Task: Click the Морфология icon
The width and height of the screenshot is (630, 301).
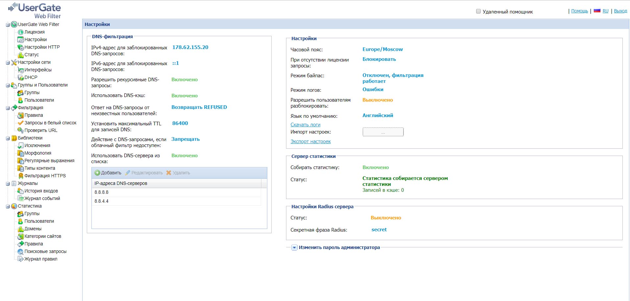Action: point(21,153)
